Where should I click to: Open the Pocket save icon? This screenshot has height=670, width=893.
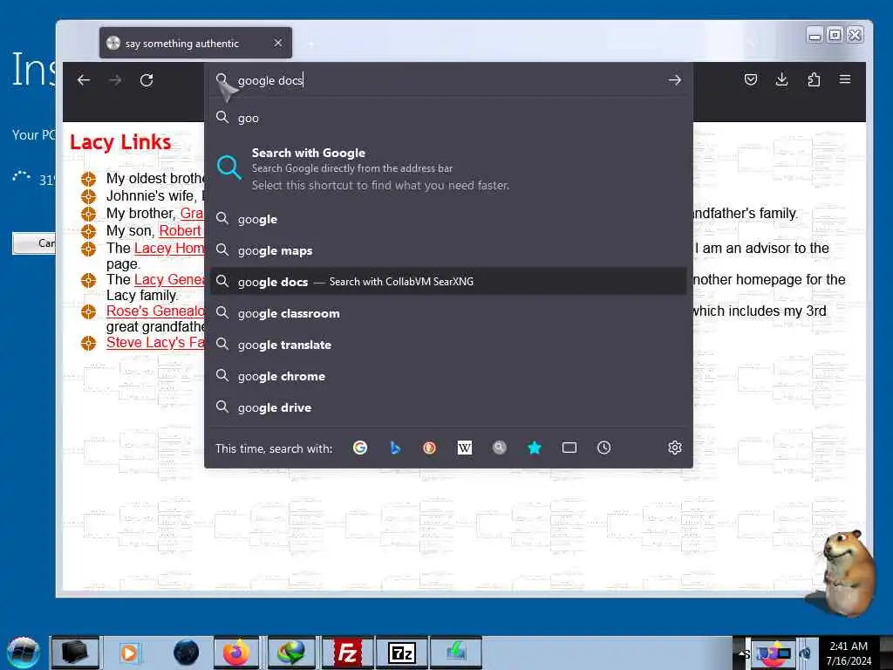click(x=751, y=79)
